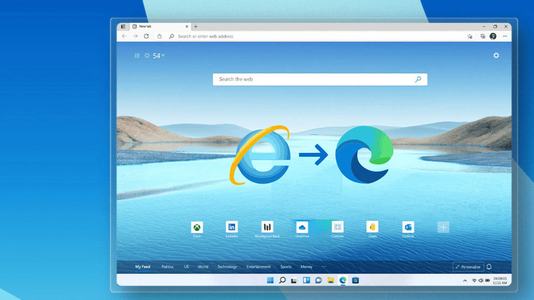Expand more feed categories ellipsis
The image size is (534, 300).
pos(324,267)
